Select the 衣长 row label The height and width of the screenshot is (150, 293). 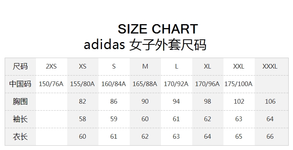click(20, 136)
